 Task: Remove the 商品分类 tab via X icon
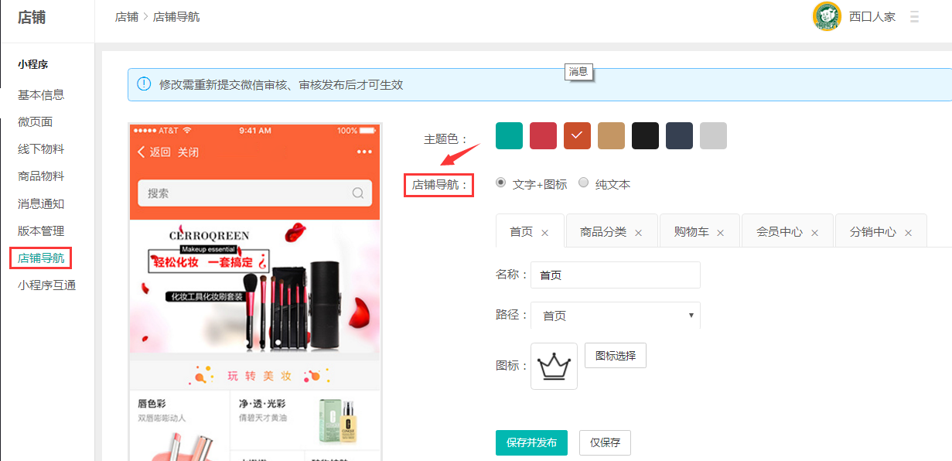pyautogui.click(x=638, y=233)
